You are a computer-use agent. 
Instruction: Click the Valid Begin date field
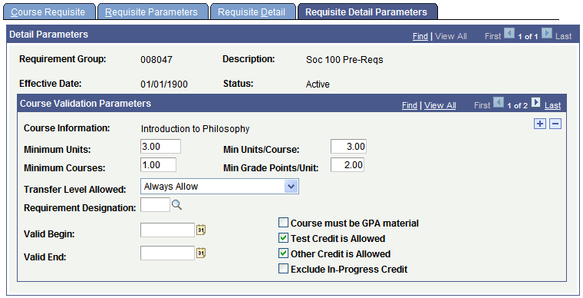point(168,230)
